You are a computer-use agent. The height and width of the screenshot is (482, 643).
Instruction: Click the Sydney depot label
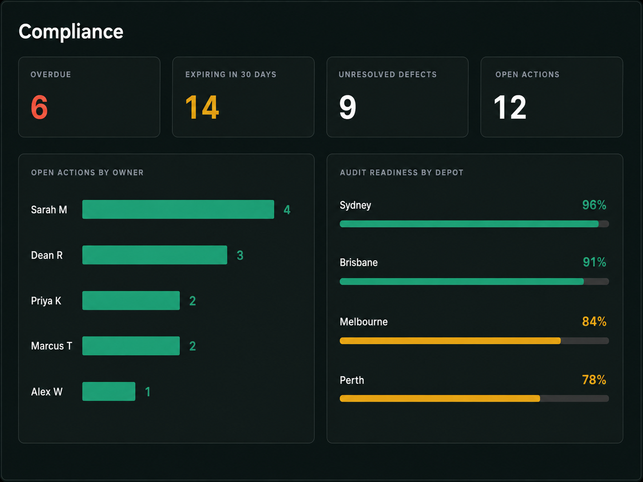pyautogui.click(x=355, y=205)
